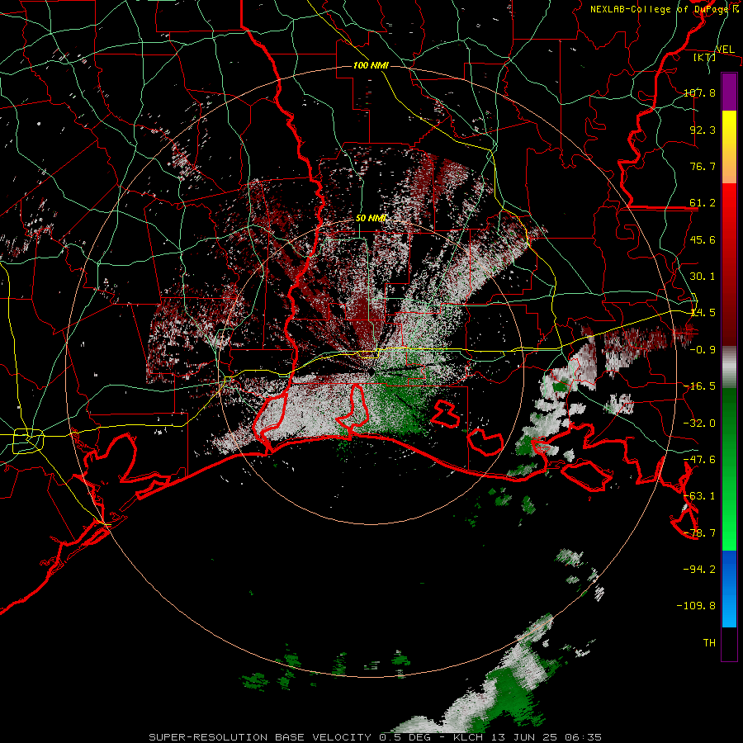The width and height of the screenshot is (743, 743).
Task: Click the -16.5 velocity scale label
Action: (699, 386)
